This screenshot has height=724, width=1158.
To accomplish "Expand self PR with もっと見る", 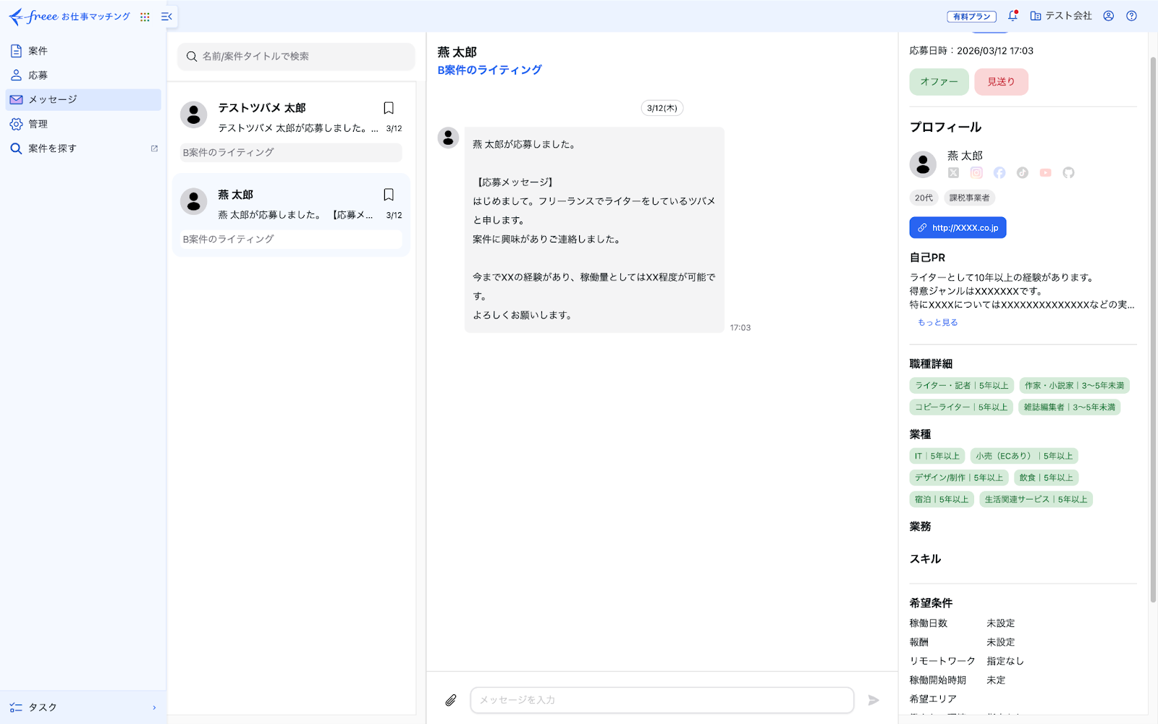I will point(937,323).
